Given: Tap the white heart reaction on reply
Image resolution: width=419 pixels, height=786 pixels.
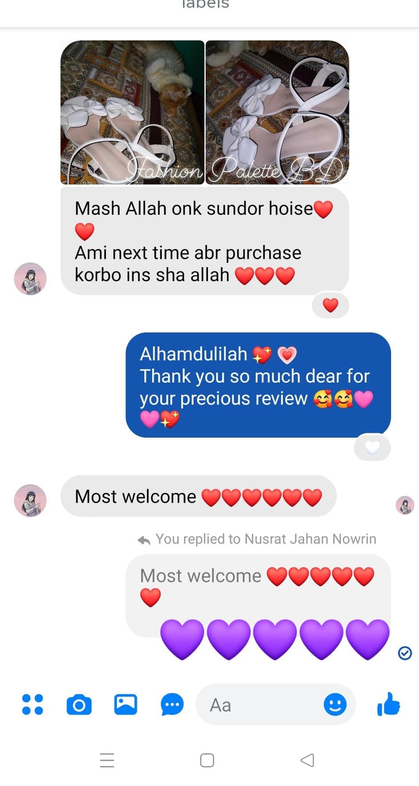Looking at the screenshot, I should [372, 448].
